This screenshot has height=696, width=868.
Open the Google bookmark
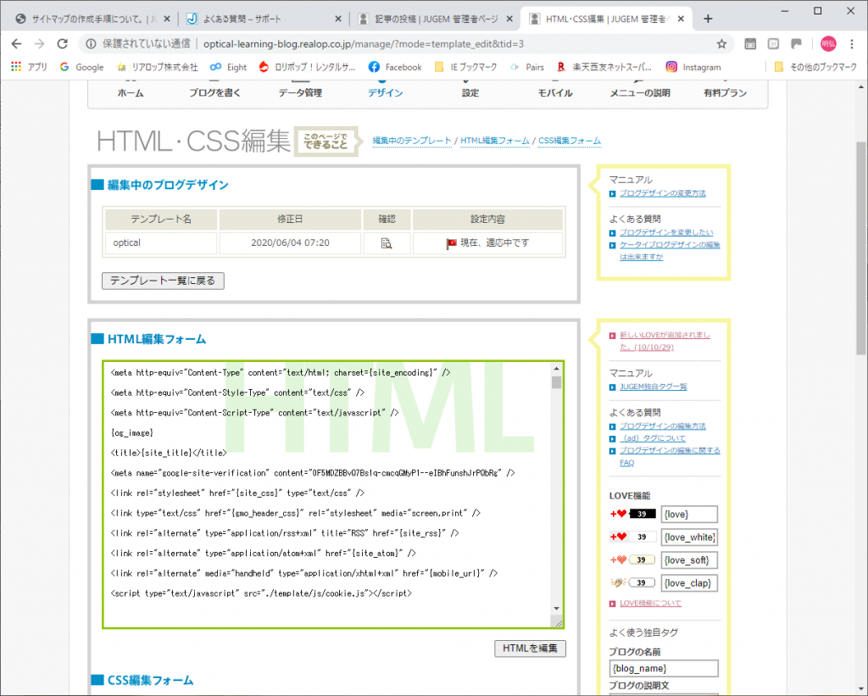click(82, 67)
